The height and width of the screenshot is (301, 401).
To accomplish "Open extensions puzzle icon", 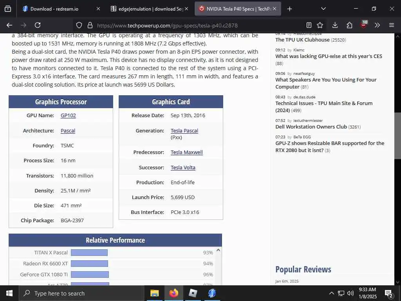I will (349, 25).
